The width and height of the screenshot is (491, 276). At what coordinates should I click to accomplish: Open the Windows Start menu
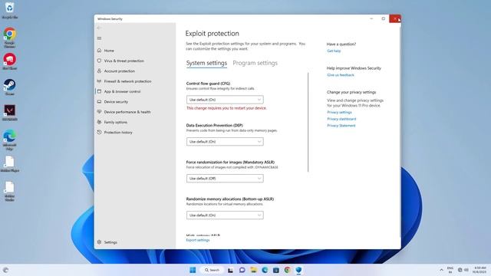[x=193, y=270]
